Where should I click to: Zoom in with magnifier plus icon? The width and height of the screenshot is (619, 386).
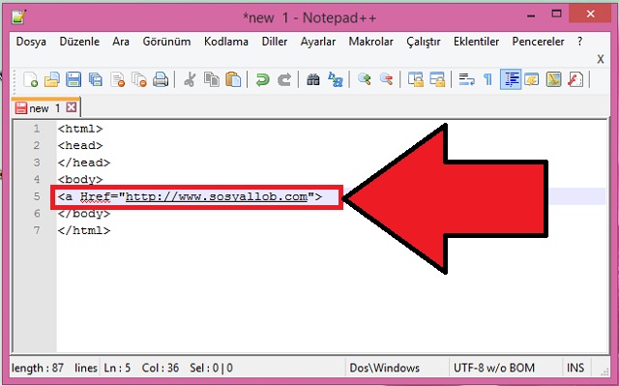coord(364,79)
